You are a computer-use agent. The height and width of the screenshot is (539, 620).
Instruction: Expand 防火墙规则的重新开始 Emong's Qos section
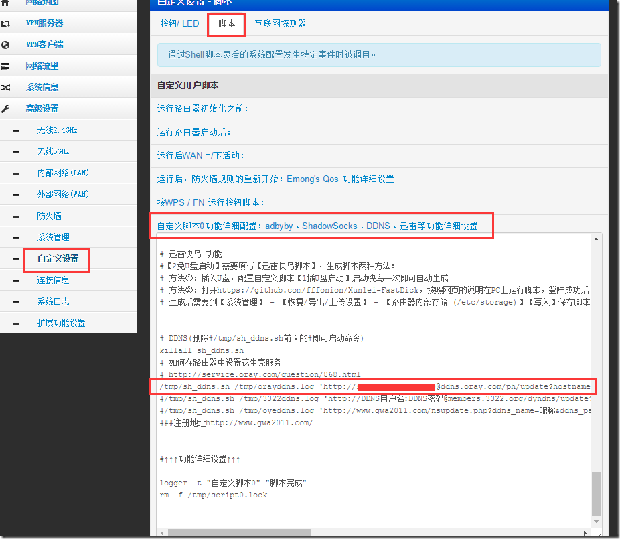click(x=275, y=179)
